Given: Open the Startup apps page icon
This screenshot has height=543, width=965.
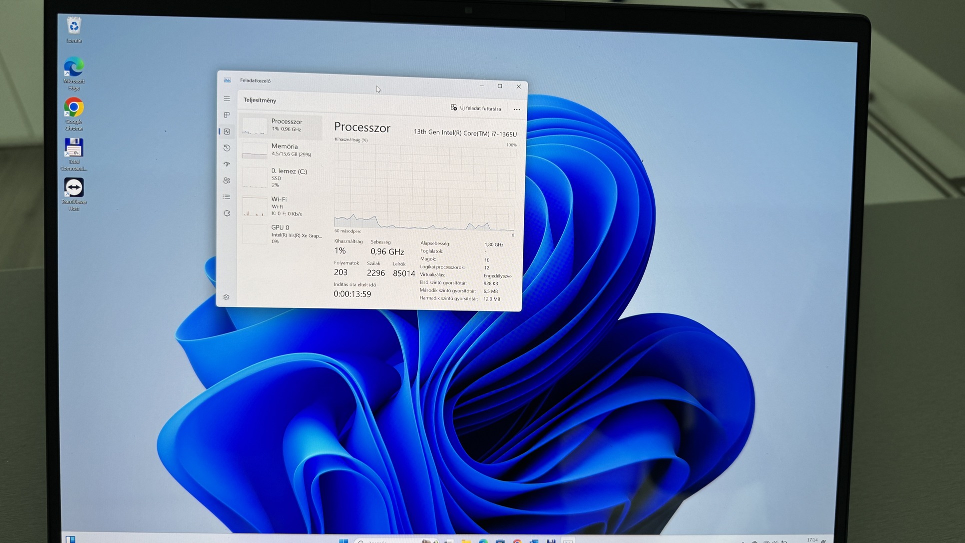Looking at the screenshot, I should pos(227,164).
